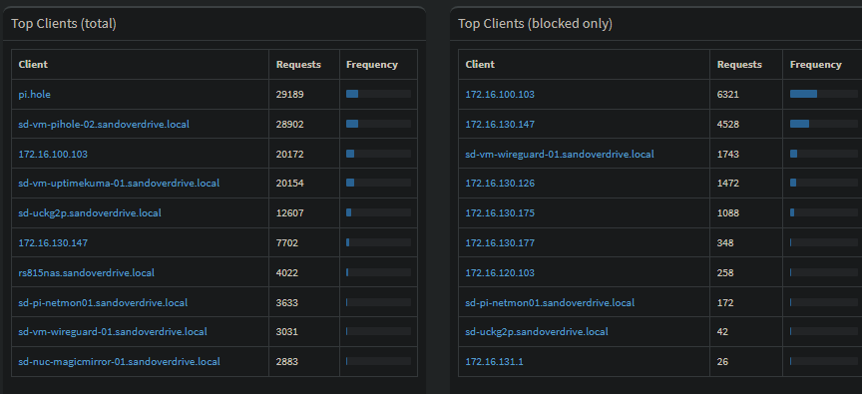862x394 pixels.
Task: Select blocked request count 172
Action: click(x=725, y=303)
